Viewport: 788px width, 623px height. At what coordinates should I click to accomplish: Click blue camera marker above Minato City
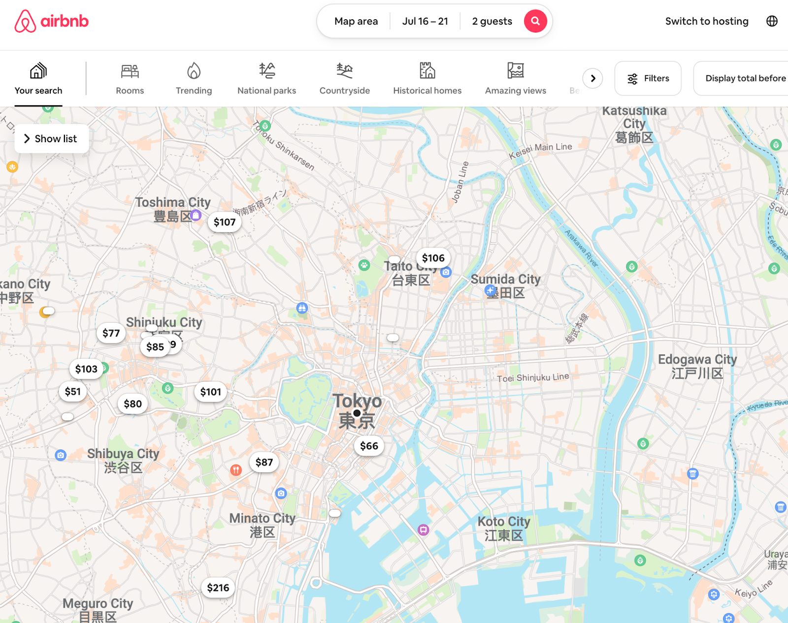coord(281,493)
